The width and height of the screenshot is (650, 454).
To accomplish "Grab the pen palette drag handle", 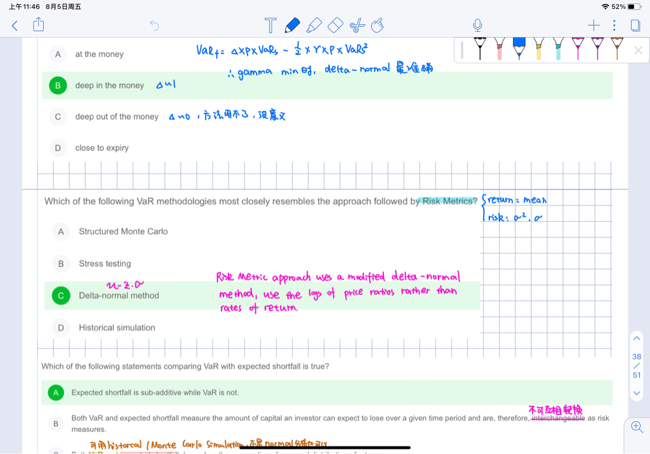I will point(462,50).
